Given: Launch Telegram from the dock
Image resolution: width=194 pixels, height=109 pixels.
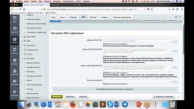Looking at the screenshot, I should pyautogui.click(x=125, y=104).
